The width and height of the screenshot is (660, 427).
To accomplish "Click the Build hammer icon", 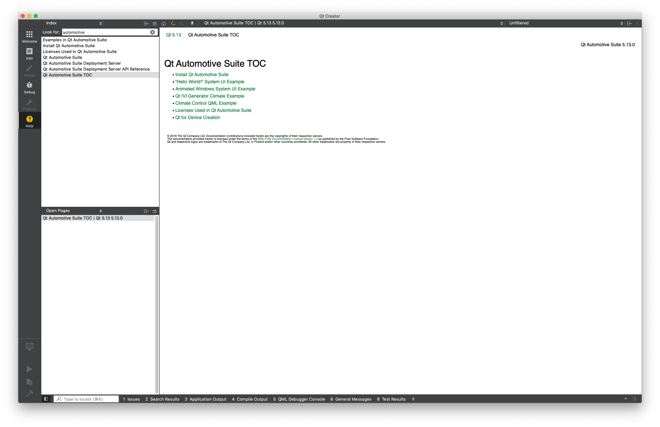I will coord(29,394).
